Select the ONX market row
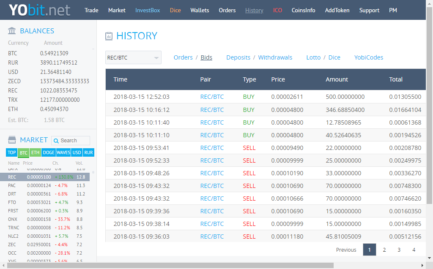 [x=45, y=219]
